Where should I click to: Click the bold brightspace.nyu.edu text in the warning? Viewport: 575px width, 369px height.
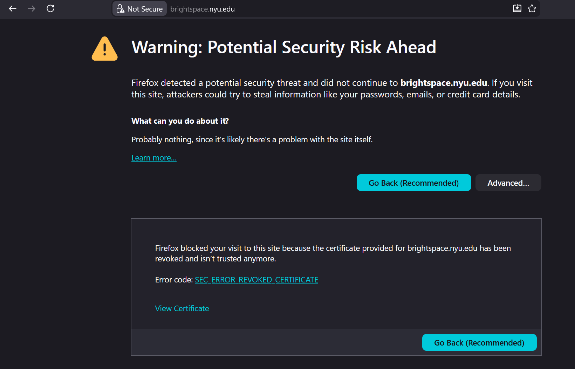(444, 83)
